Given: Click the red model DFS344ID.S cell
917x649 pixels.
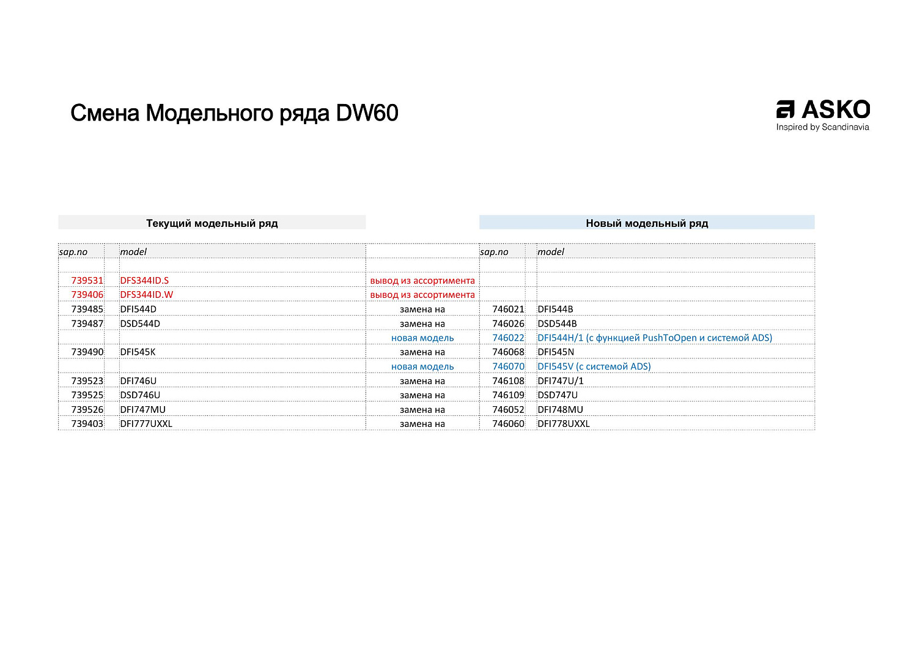Looking at the screenshot, I should point(144,281).
